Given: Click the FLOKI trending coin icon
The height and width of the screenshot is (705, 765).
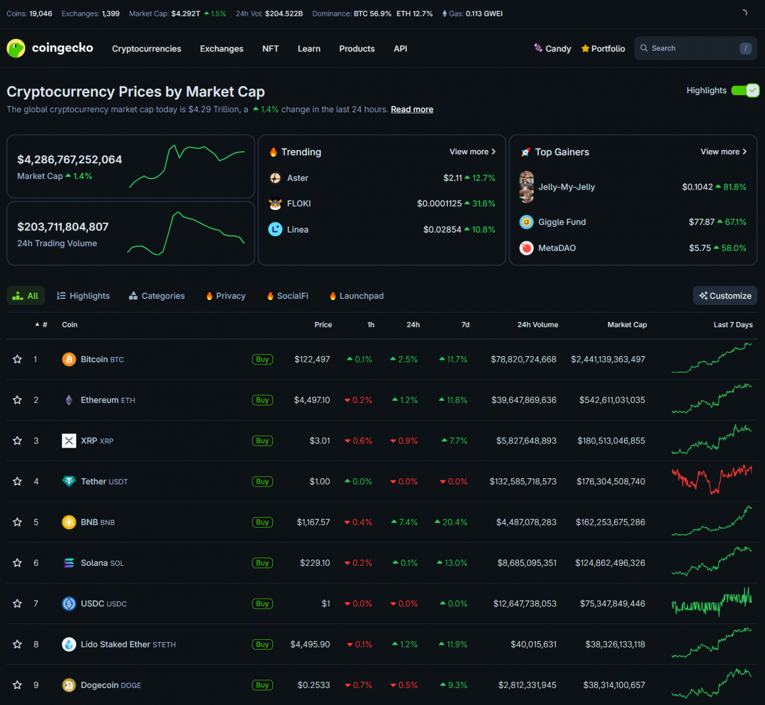Looking at the screenshot, I should 275,204.
